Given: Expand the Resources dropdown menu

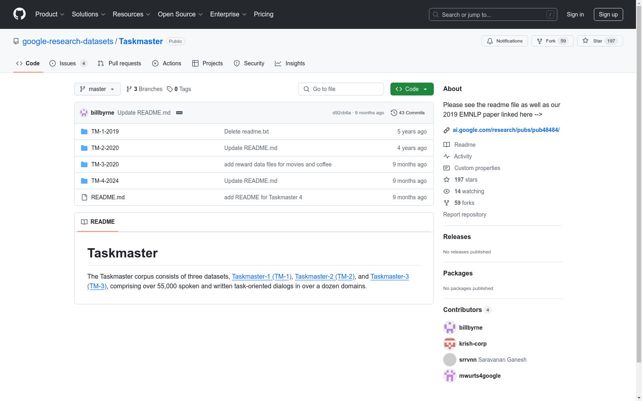Looking at the screenshot, I should (x=132, y=14).
